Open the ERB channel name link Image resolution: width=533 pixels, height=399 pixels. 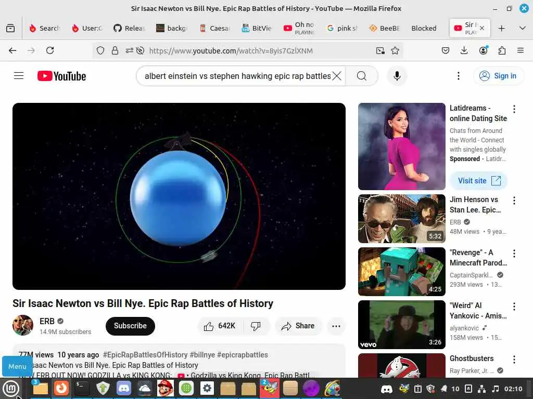click(x=47, y=321)
